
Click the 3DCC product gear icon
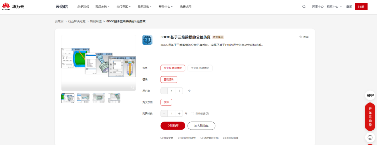[147, 40]
